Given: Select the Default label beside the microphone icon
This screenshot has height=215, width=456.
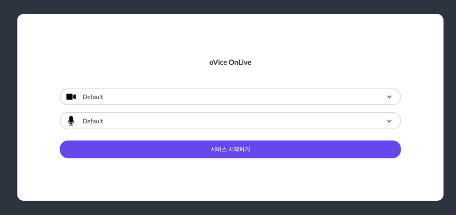Looking at the screenshot, I should (x=93, y=121).
